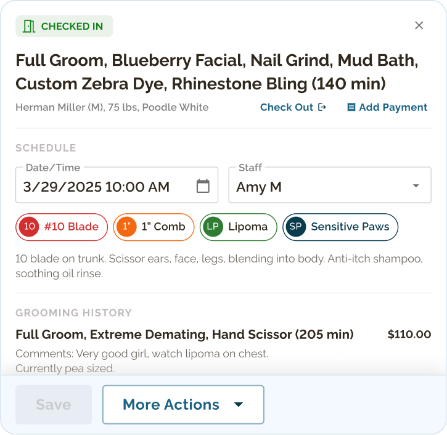Click the Date/Time input field

(x=117, y=185)
